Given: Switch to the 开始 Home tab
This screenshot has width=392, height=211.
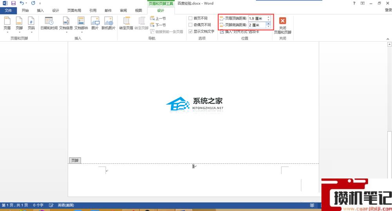Looking at the screenshot, I should pos(25,11).
